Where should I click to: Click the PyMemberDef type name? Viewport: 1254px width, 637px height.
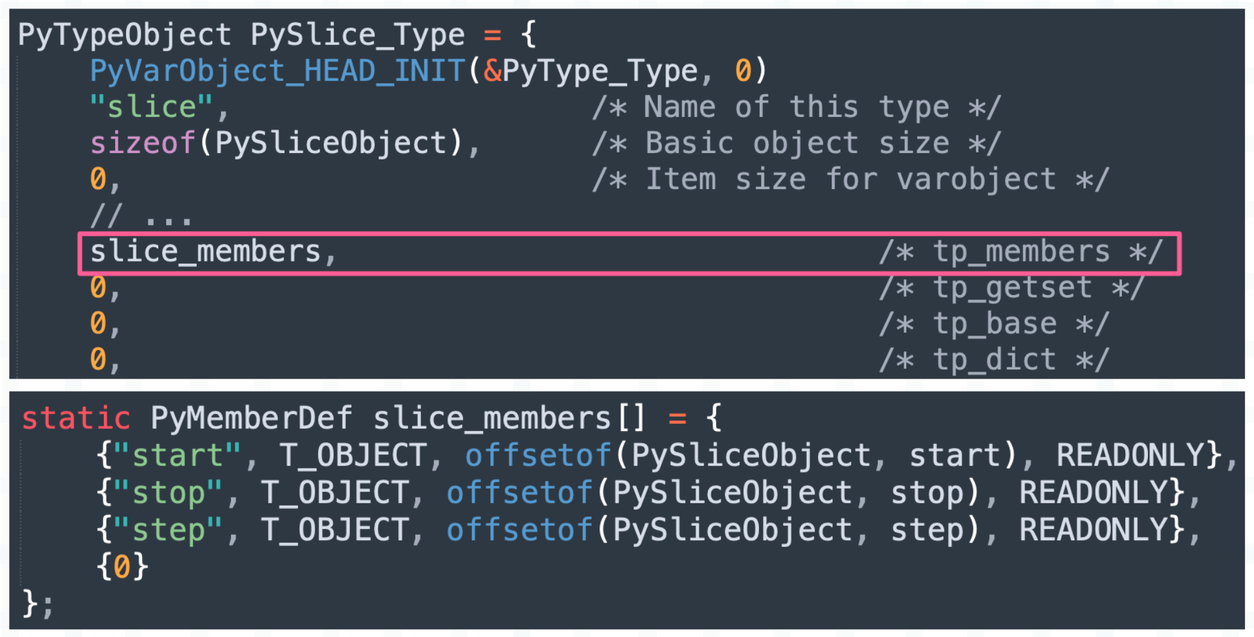tap(252, 418)
